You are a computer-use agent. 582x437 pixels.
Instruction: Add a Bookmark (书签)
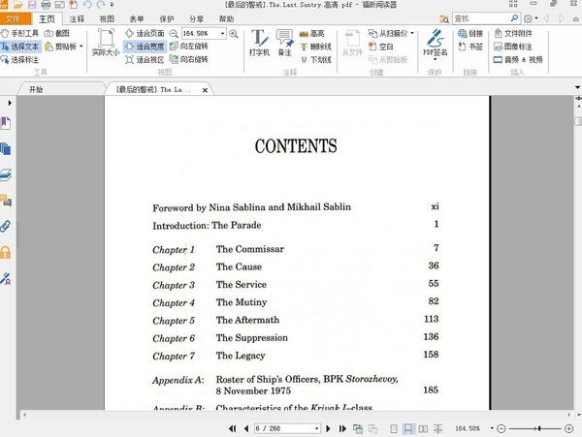point(470,47)
